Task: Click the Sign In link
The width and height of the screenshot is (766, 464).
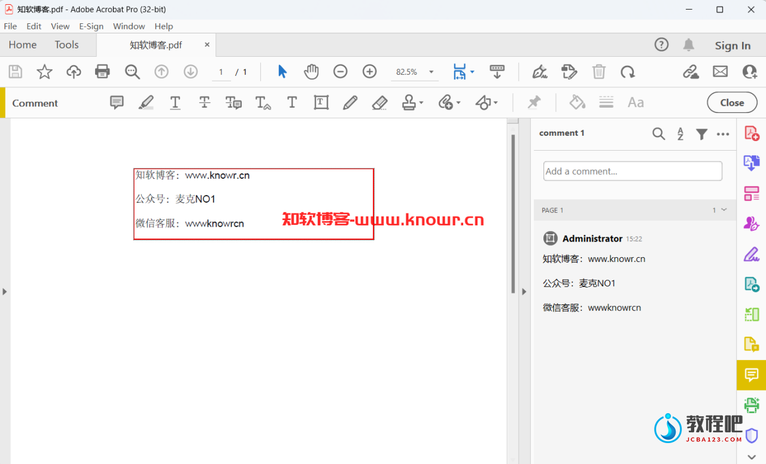Action: tap(732, 45)
